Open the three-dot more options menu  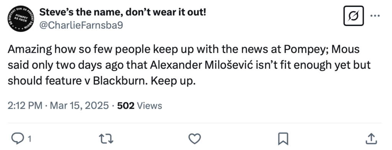click(375, 16)
